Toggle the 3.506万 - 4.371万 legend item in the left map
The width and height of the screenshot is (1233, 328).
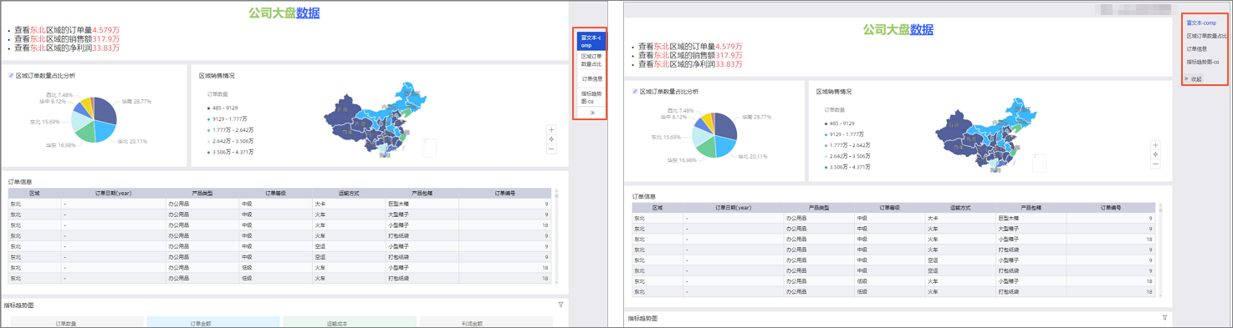228,152
